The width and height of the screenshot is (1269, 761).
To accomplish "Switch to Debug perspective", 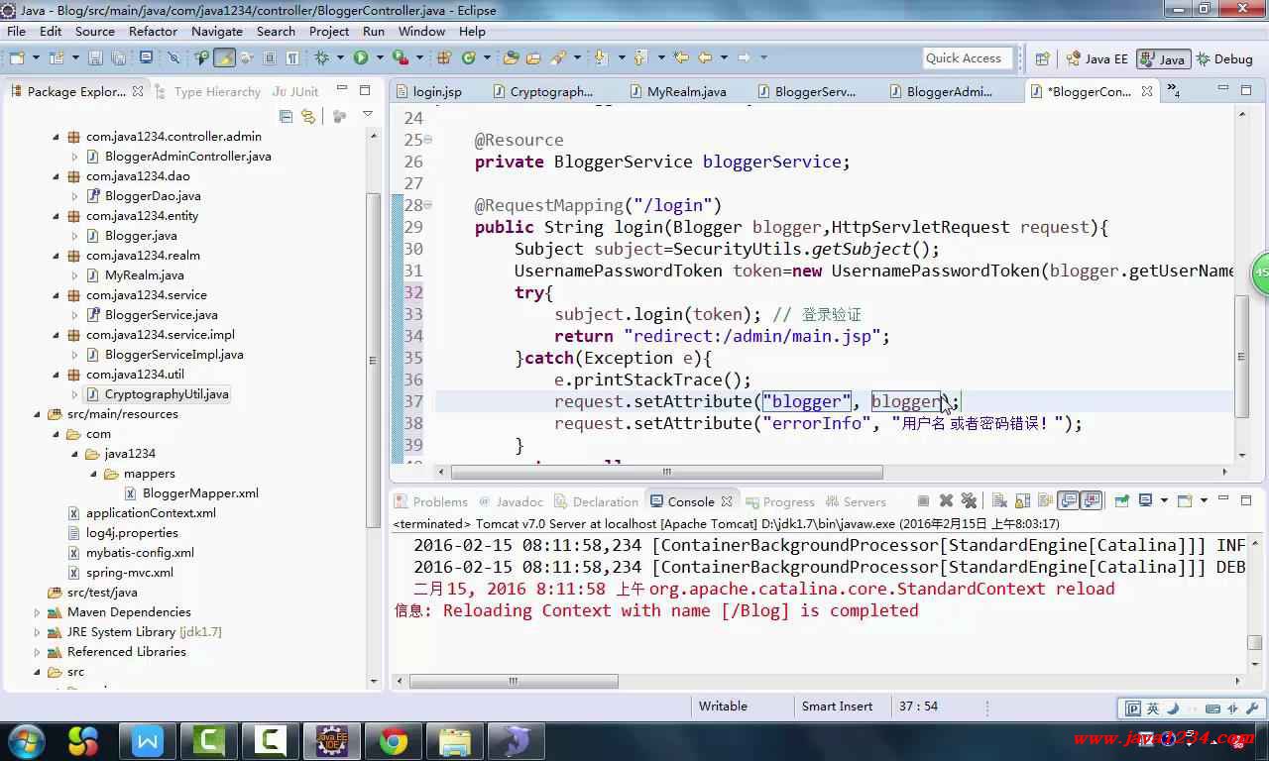I will 1224,58.
